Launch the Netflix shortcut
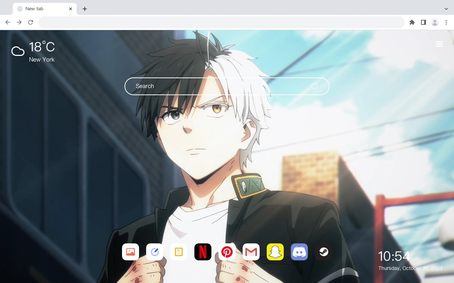This screenshot has height=283, width=454. 203,252
